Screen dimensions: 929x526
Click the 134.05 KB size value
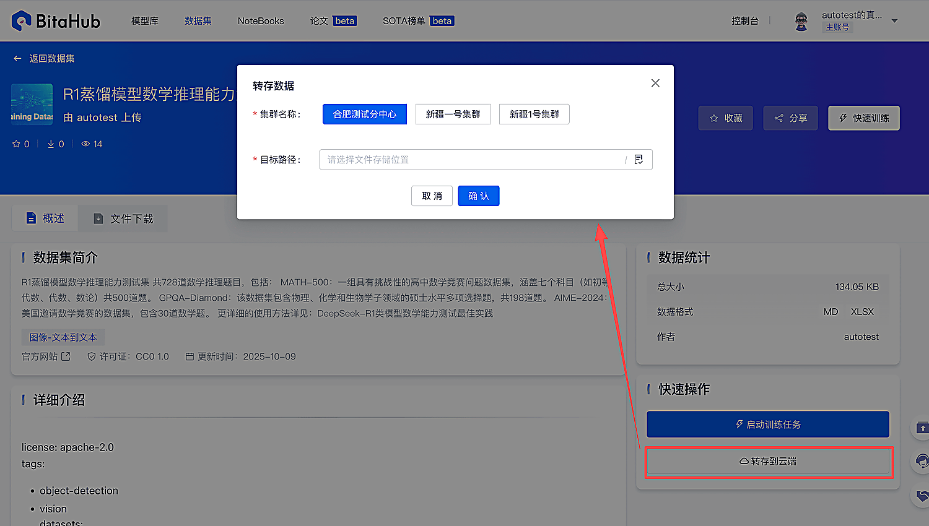pos(857,287)
